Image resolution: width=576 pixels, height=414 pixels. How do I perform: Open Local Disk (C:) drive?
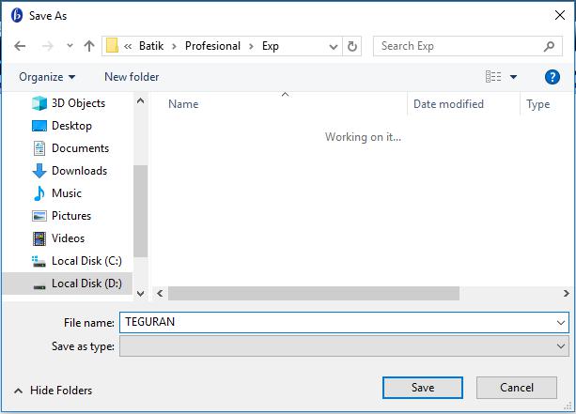[86, 261]
